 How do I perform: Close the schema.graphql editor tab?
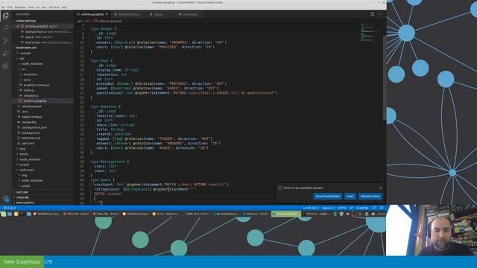tap(107, 14)
